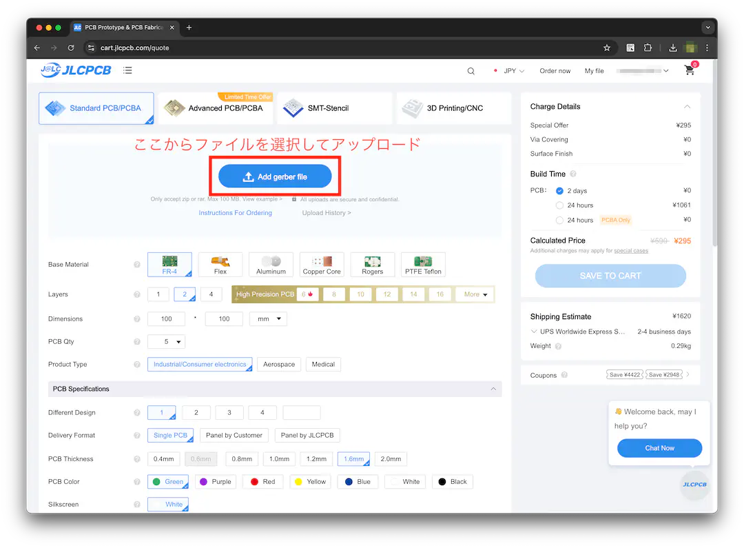This screenshot has height=548, width=744.
Task: Choose Flex base material
Action: [220, 265]
